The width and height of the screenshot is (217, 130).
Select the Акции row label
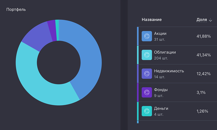[x=160, y=34]
